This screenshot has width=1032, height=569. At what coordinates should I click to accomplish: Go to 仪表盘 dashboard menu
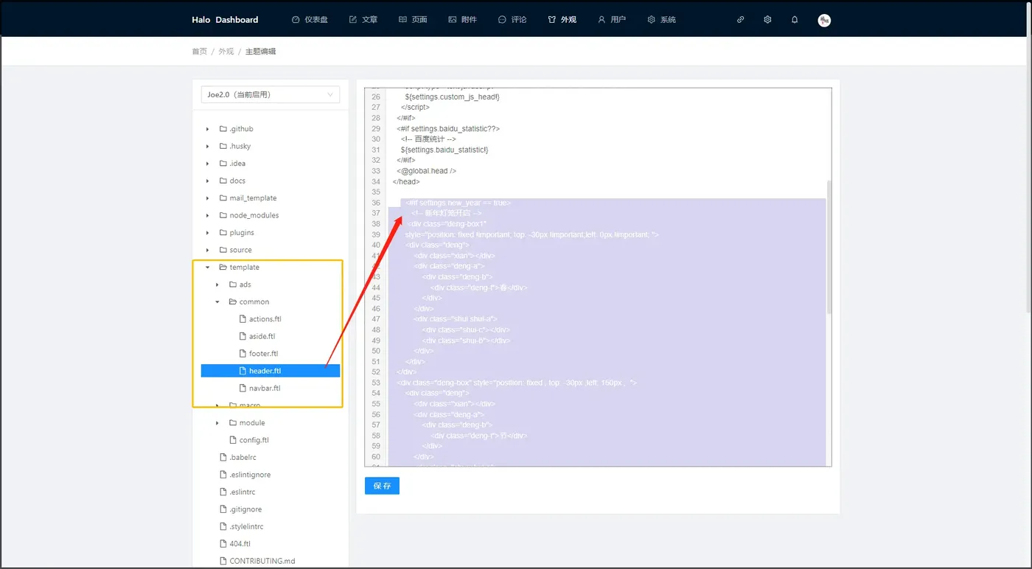pos(310,20)
